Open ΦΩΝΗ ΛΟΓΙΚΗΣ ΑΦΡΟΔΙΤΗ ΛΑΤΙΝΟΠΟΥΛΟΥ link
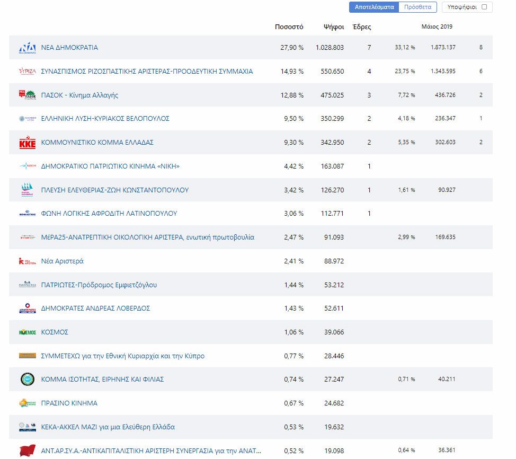The width and height of the screenshot is (516, 459). click(x=109, y=214)
